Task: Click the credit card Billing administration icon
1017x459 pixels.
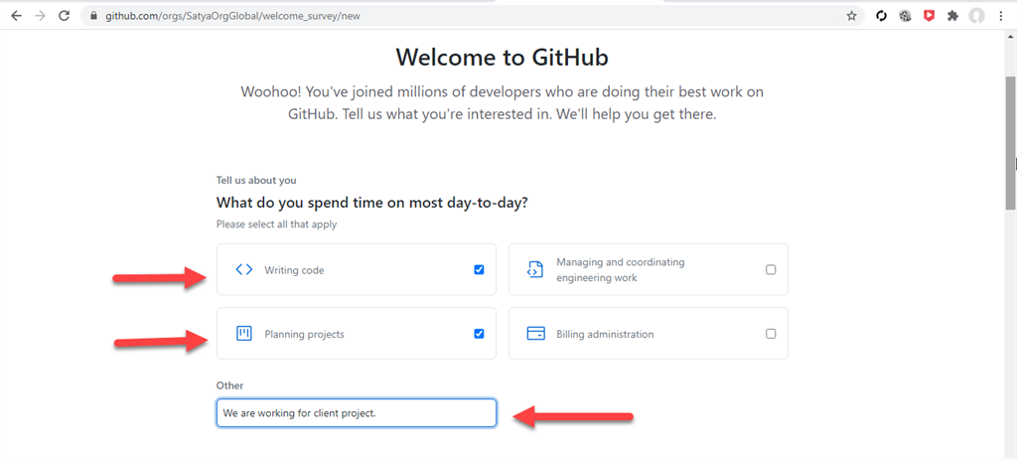Action: (535, 334)
